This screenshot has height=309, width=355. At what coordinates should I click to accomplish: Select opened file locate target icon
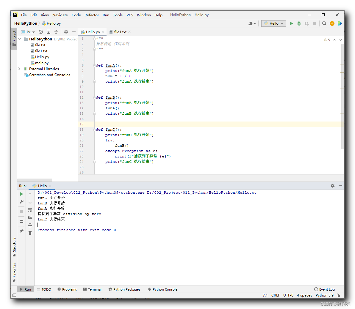click(x=41, y=32)
